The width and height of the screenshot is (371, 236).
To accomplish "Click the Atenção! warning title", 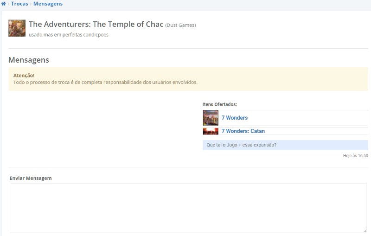I will 24,75.
